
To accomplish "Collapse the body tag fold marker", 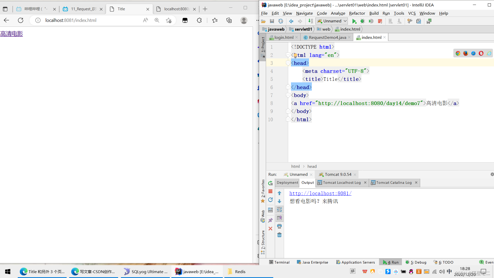I will [x=288, y=95].
